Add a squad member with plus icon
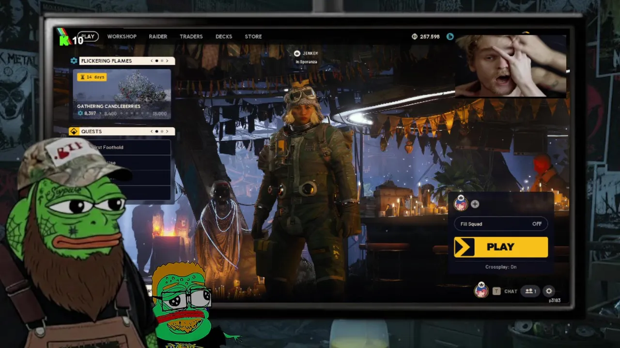Screen dimensions: 620x348 [475, 204]
